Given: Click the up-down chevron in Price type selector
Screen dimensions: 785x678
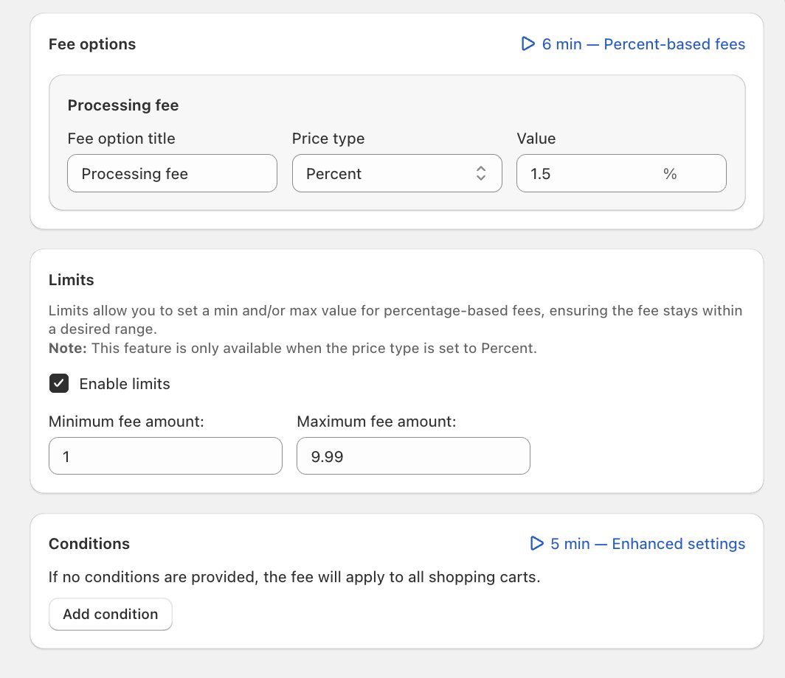Looking at the screenshot, I should [481, 173].
